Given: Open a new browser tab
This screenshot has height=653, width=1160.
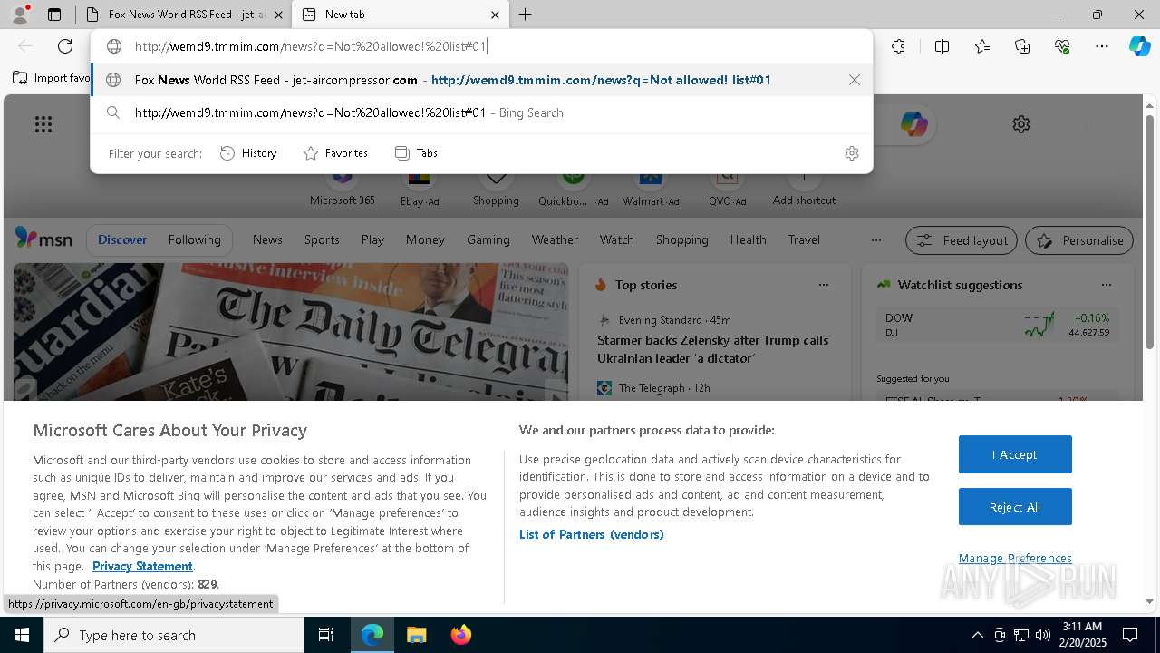Looking at the screenshot, I should point(526,15).
